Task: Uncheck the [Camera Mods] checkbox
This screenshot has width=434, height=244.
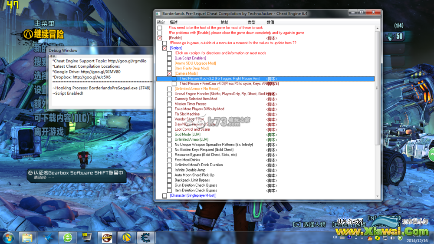Action: point(169,74)
